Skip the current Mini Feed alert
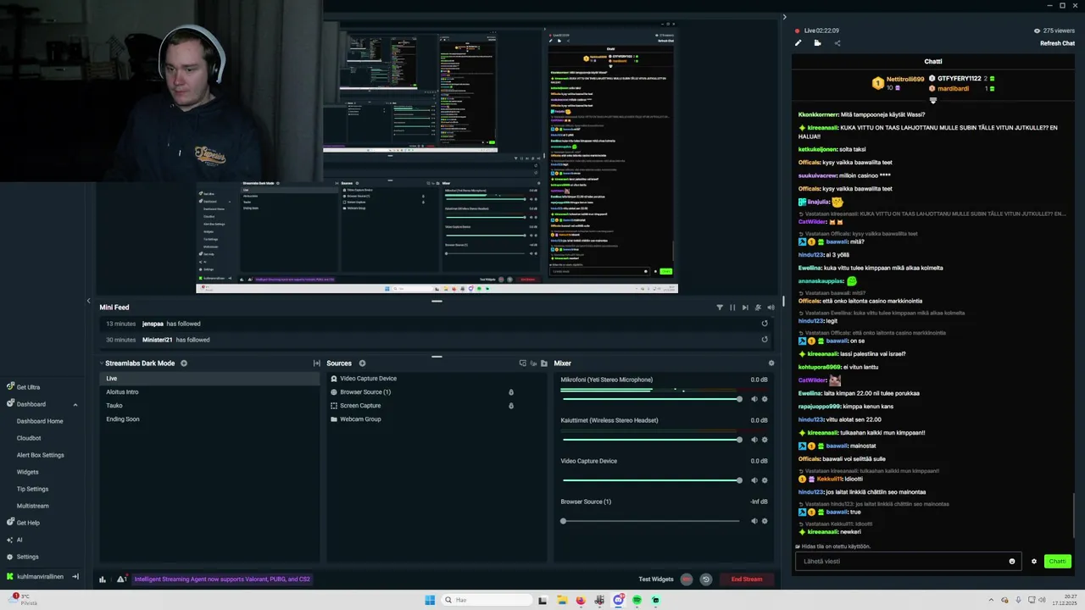1085x610 pixels. tap(745, 308)
